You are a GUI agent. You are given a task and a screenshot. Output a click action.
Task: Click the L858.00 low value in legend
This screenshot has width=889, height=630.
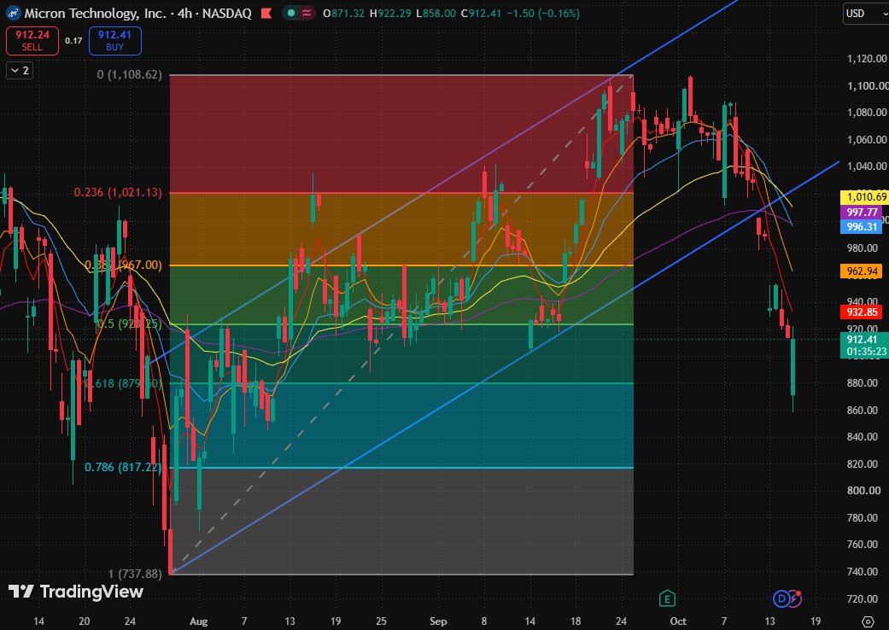436,13
